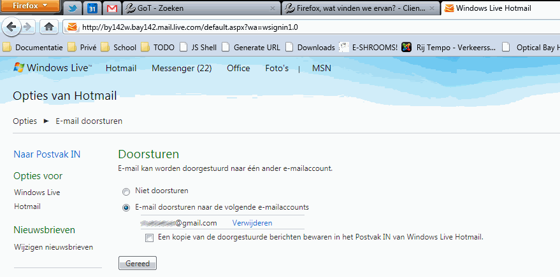Click the Opties van Hotmail page title
The width and height of the screenshot is (560, 277).
point(64,96)
